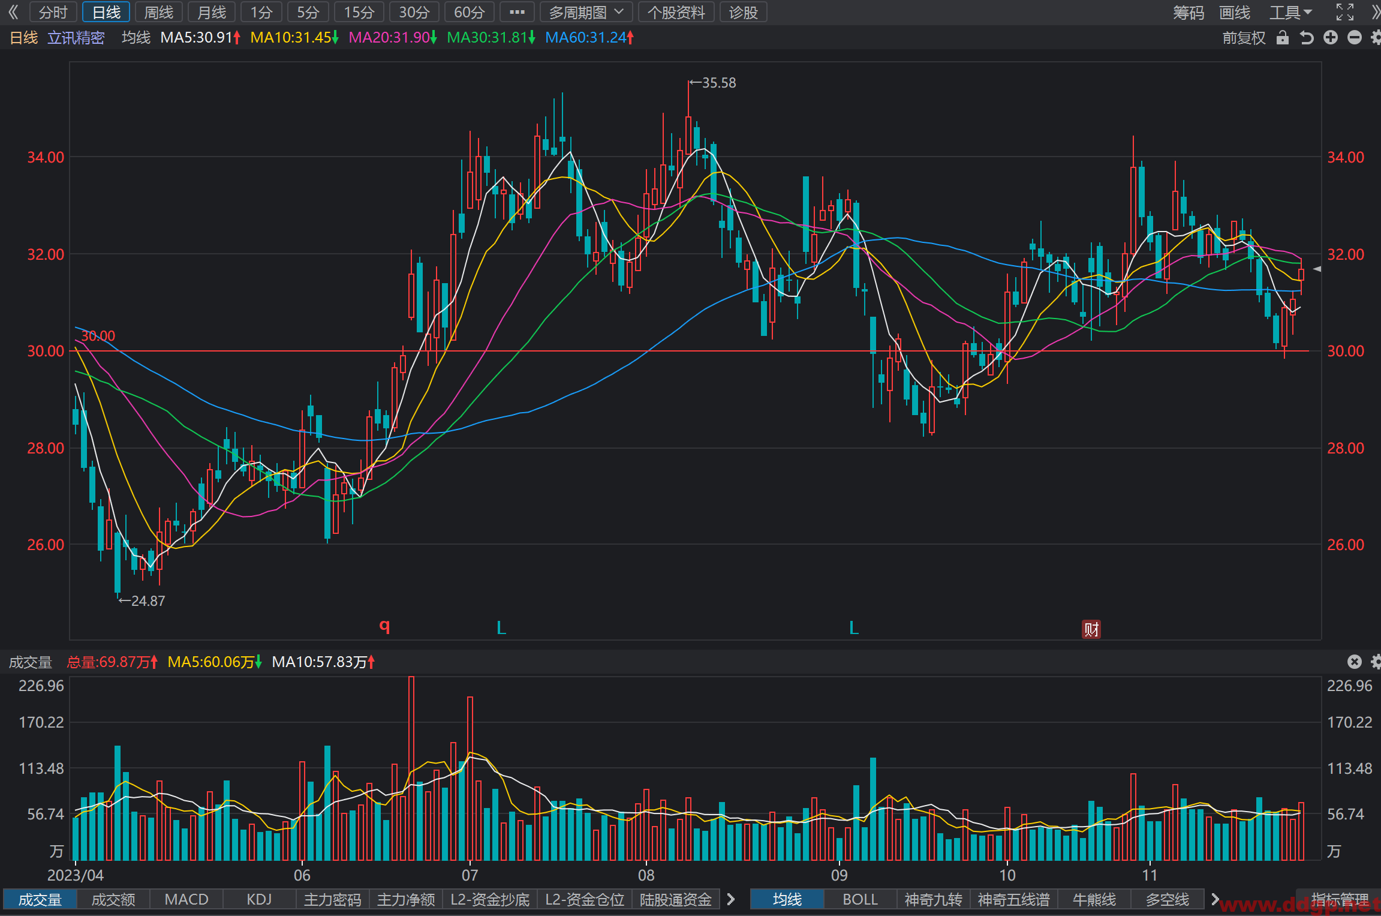Click the first L marker near July
The height and width of the screenshot is (916, 1381).
[501, 628]
